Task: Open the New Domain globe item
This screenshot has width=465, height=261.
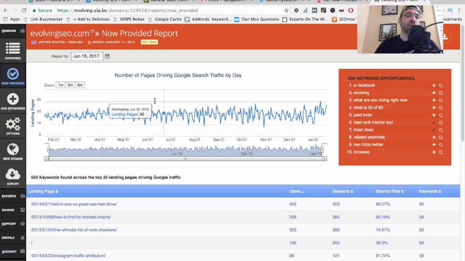Action: coord(13,152)
